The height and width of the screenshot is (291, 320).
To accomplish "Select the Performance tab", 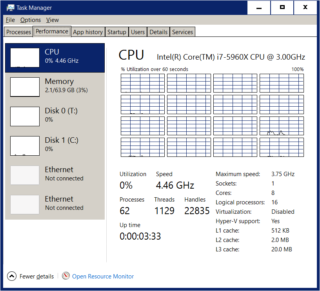I will pos(52,31).
